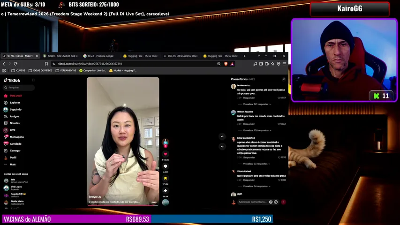
Task: Like Vitoria Rafaeli's comment
Action: 279,180
